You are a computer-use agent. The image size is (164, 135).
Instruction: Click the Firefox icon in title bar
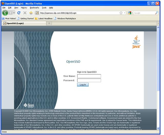[x=3, y=3]
